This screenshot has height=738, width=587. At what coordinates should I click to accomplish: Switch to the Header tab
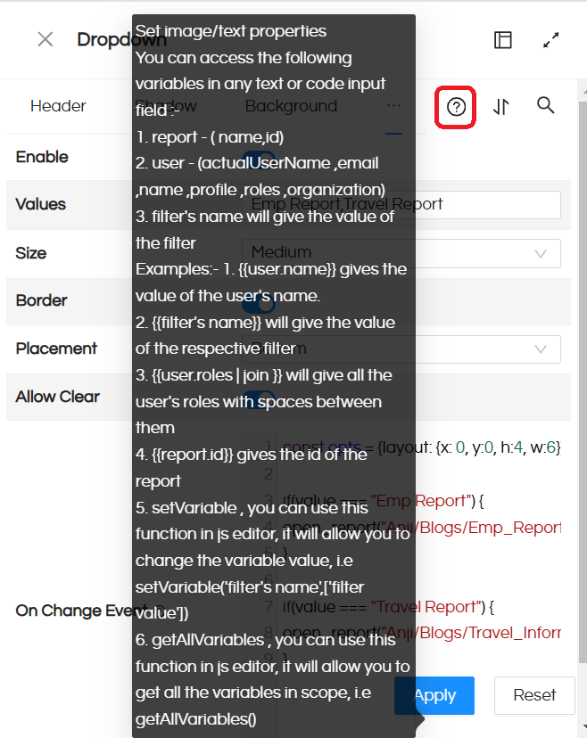point(58,106)
